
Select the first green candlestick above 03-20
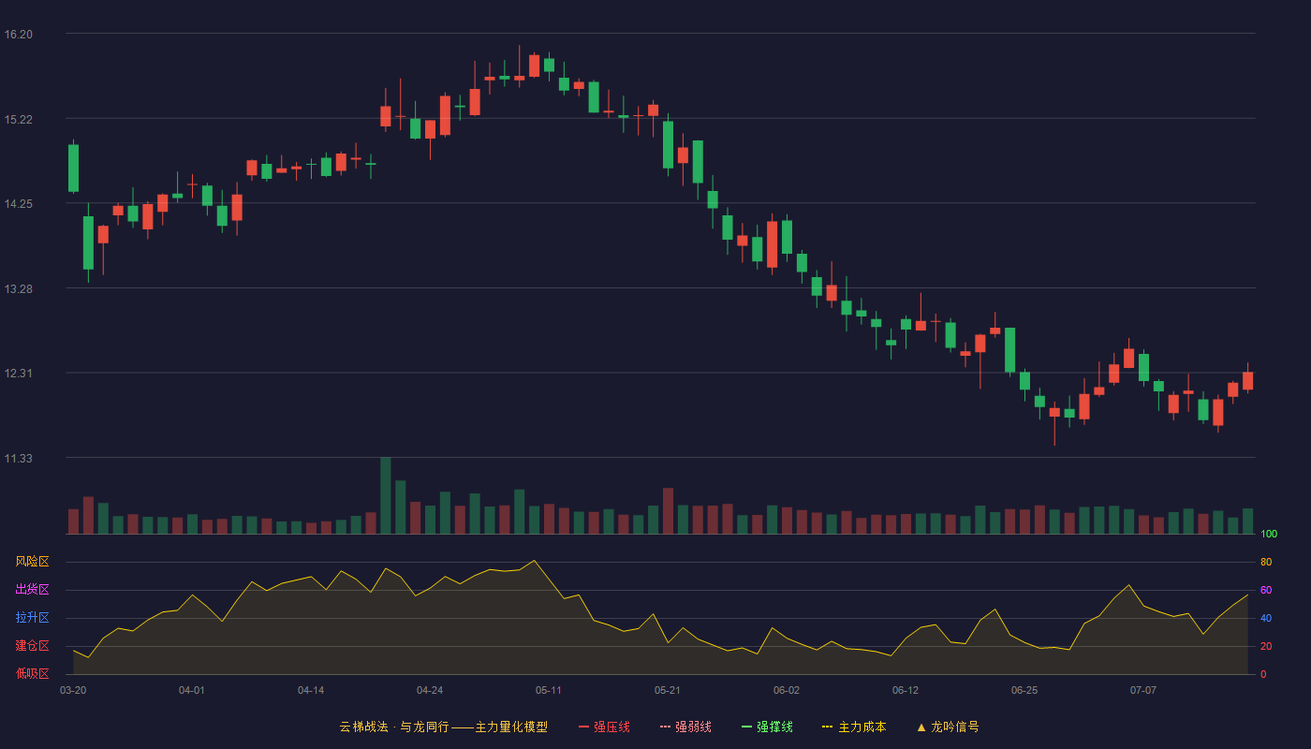(x=73, y=169)
